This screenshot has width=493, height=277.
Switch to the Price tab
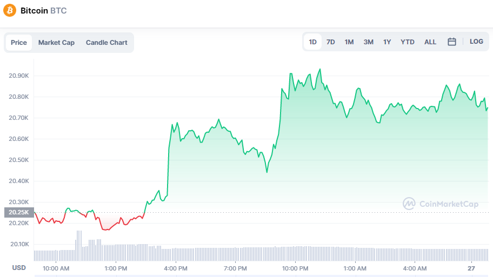click(19, 43)
